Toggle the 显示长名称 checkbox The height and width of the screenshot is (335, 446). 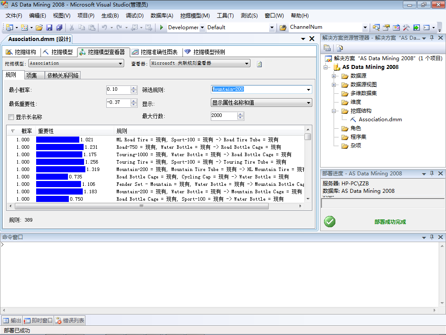[11, 117]
